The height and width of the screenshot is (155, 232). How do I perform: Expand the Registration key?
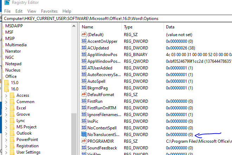[6, 146]
